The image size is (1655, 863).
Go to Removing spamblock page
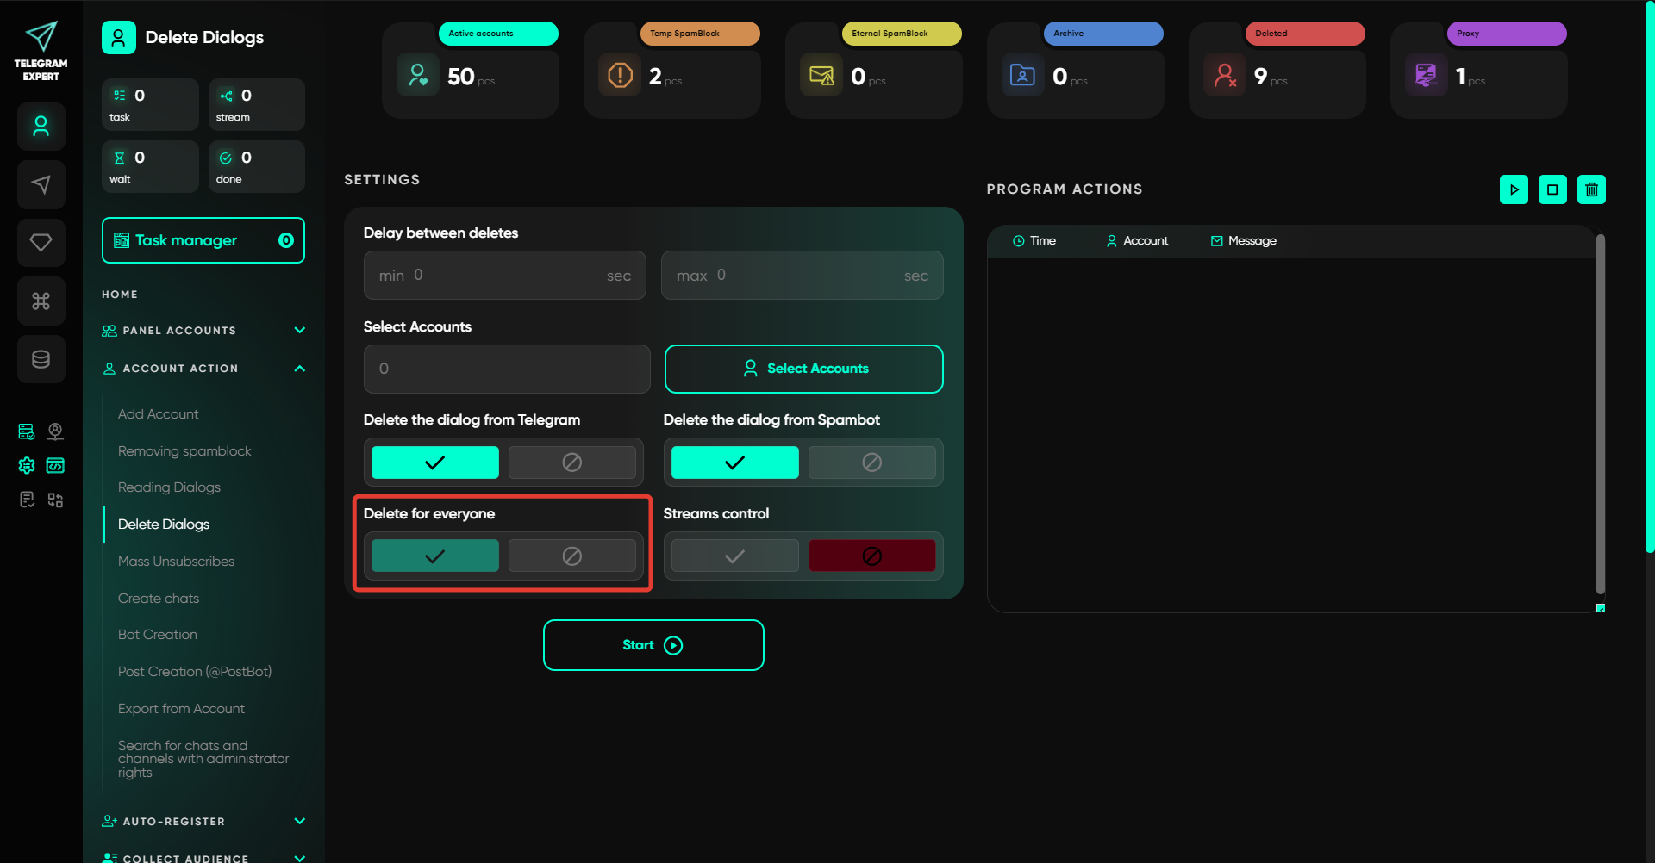(184, 451)
